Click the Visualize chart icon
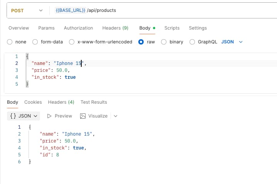Screen dimensions: 277x184 click(83, 116)
